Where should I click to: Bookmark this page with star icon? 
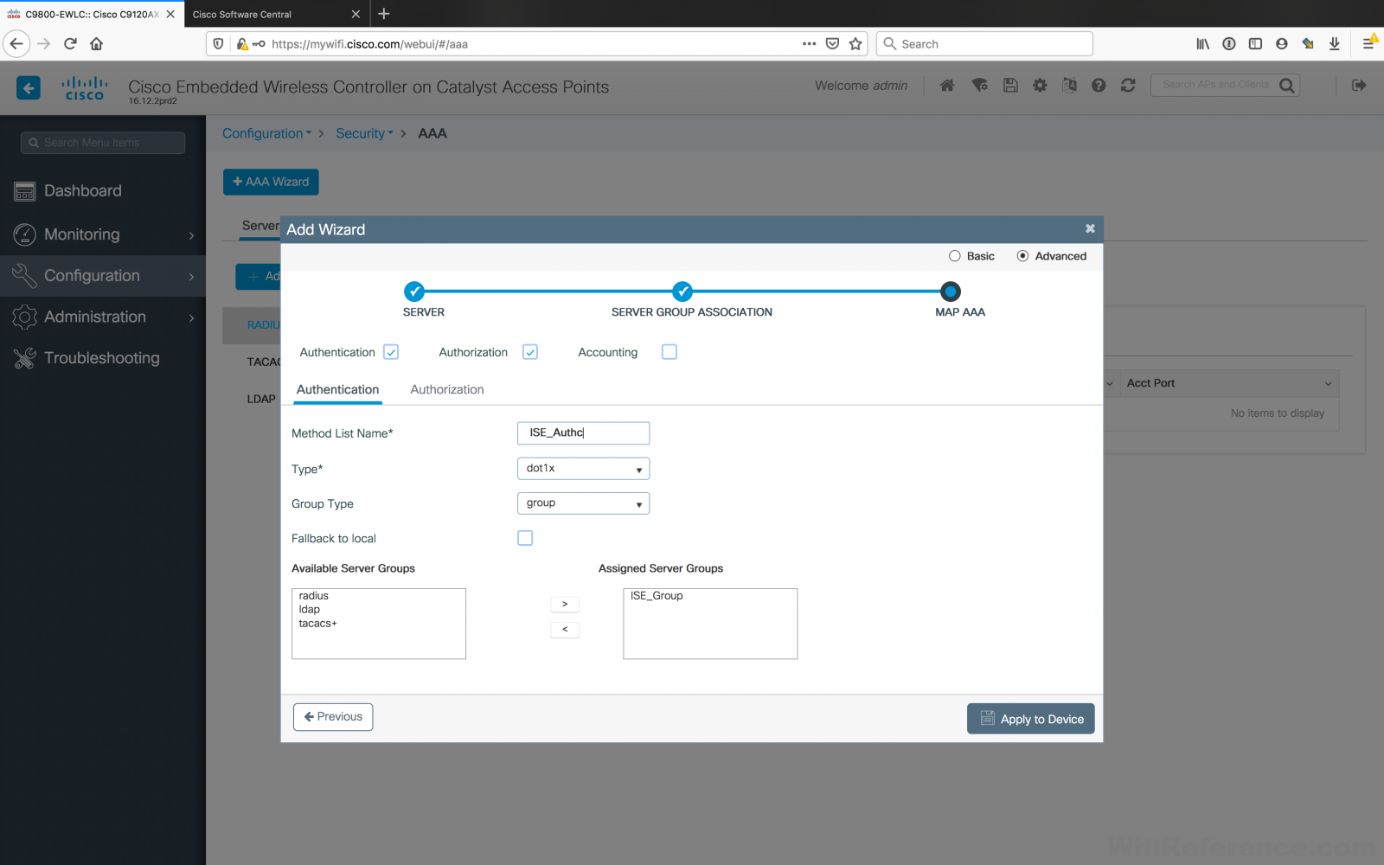click(855, 44)
